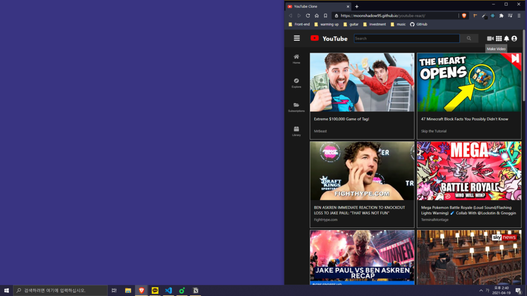The image size is (527, 296).
Task: Select the YouTube Clone tab
Action: point(318,7)
